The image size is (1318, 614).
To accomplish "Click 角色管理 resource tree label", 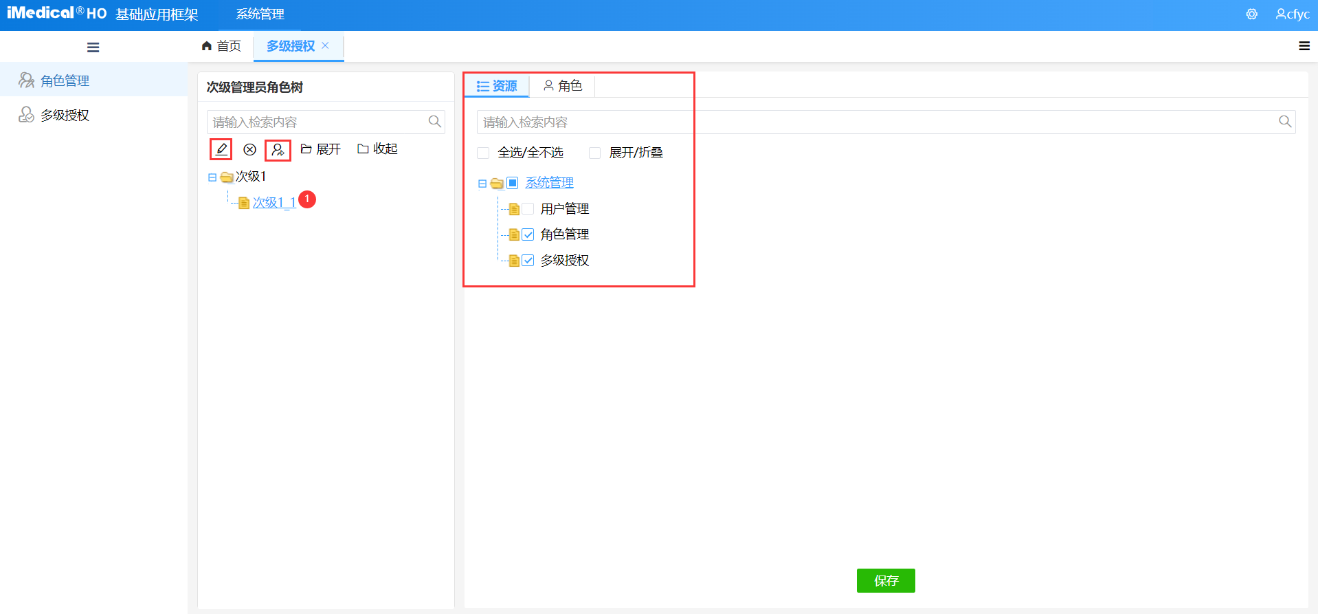I will 565,234.
